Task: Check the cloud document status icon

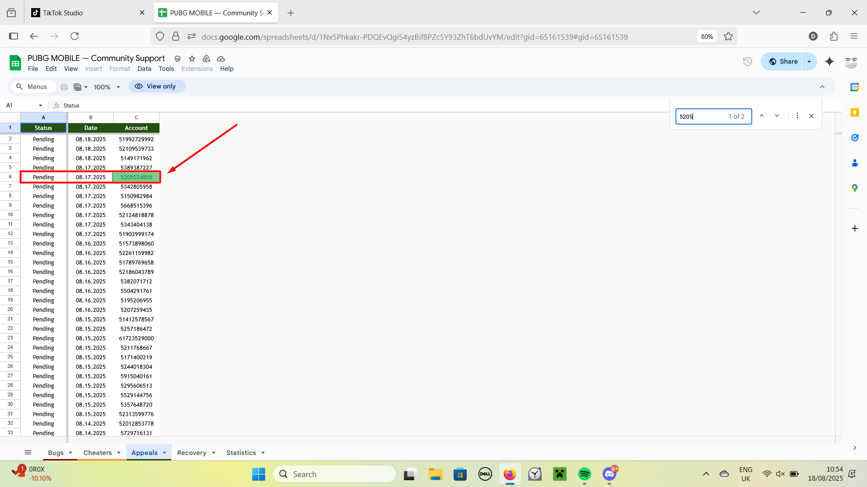Action: click(x=221, y=59)
